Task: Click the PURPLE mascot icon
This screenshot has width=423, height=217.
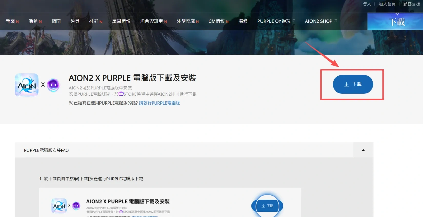Action: pyautogui.click(x=53, y=85)
